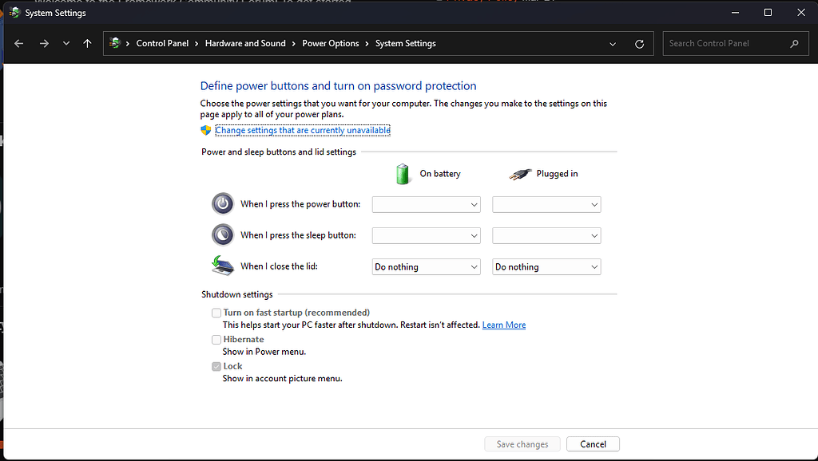Check the Hibernate option

point(216,339)
